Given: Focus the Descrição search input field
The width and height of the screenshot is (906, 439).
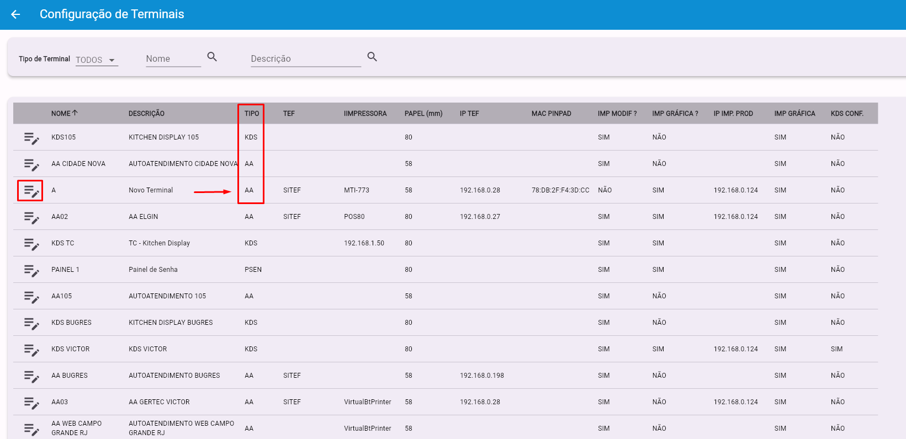Looking at the screenshot, I should click(x=305, y=59).
